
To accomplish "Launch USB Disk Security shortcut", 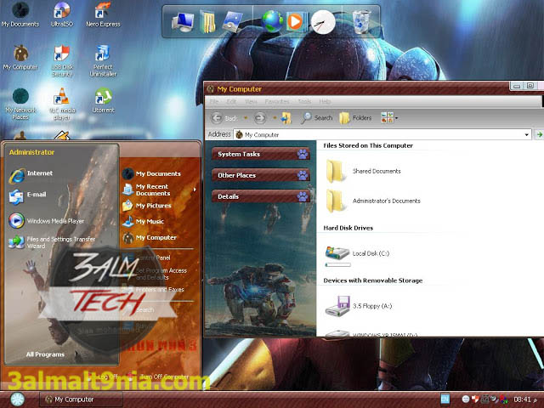I will click(x=62, y=61).
